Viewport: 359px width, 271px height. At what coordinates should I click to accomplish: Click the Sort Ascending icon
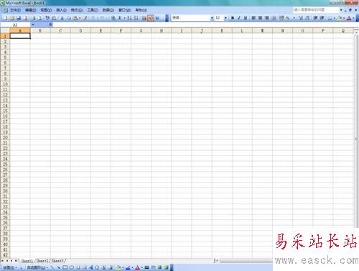[129, 18]
